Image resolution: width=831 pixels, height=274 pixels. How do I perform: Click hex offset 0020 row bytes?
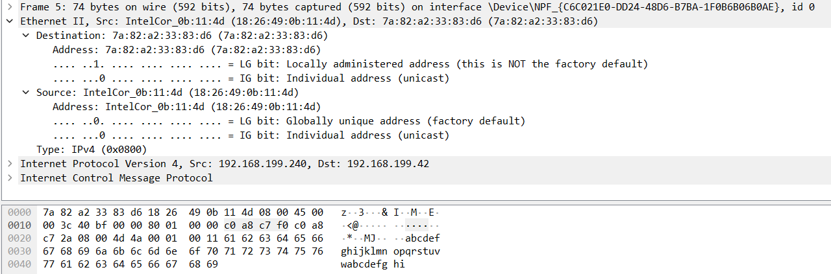tap(183, 238)
